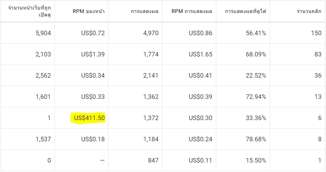Click the การแสดงผล column header
The height and width of the screenshot is (172, 326).
point(144,12)
